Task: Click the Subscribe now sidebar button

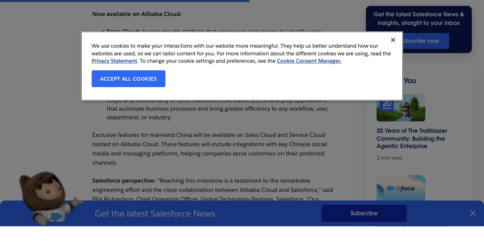Action: 426,41
